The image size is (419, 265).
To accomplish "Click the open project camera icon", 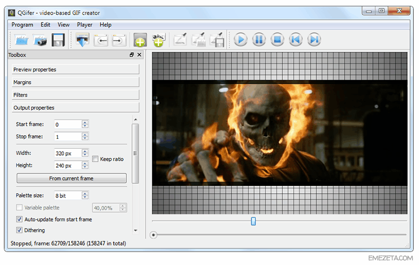I will (x=40, y=40).
